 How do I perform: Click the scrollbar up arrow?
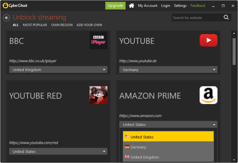coord(234,33)
